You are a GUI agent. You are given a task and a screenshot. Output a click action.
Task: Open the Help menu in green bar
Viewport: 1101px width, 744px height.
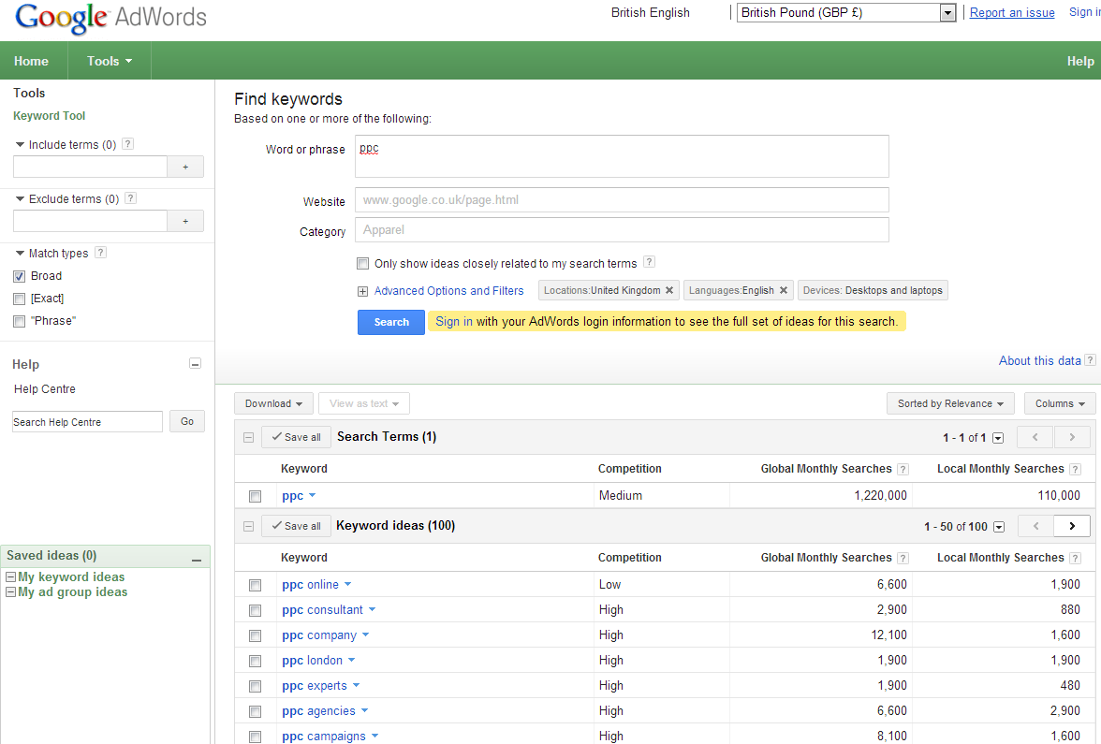click(x=1080, y=61)
